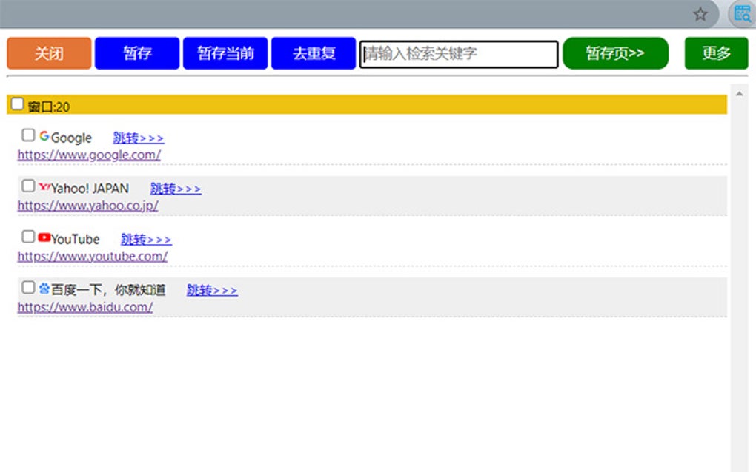Click the YouTube favicon icon
The image size is (756, 472).
(45, 238)
